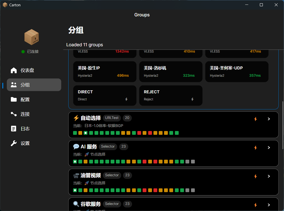284x211 pixels.
Task: Click the 分组 people icon in sidebar
Action: (14, 85)
